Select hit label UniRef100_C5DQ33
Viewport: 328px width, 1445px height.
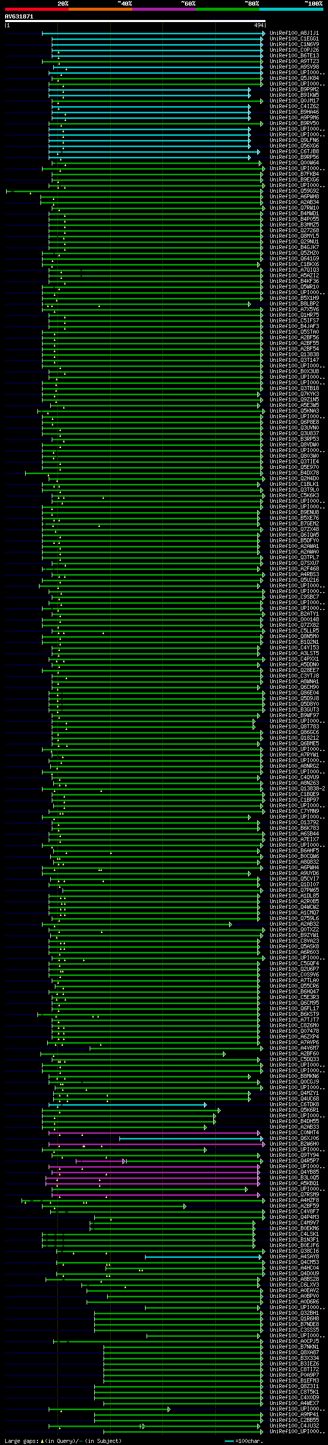tap(294, 1059)
